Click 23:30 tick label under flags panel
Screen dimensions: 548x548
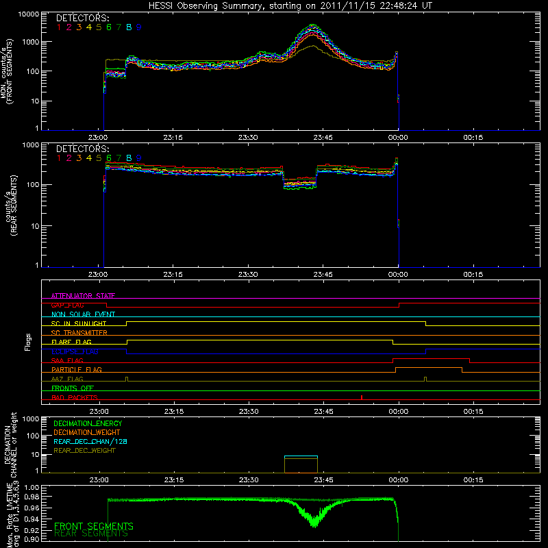pos(249,412)
